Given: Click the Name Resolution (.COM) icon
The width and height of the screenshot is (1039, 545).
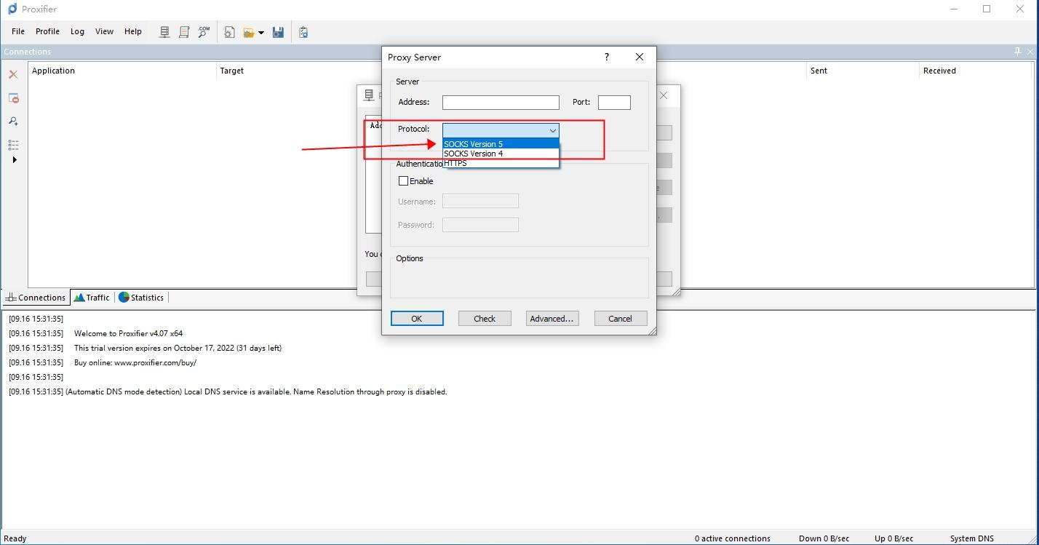Looking at the screenshot, I should 204,32.
